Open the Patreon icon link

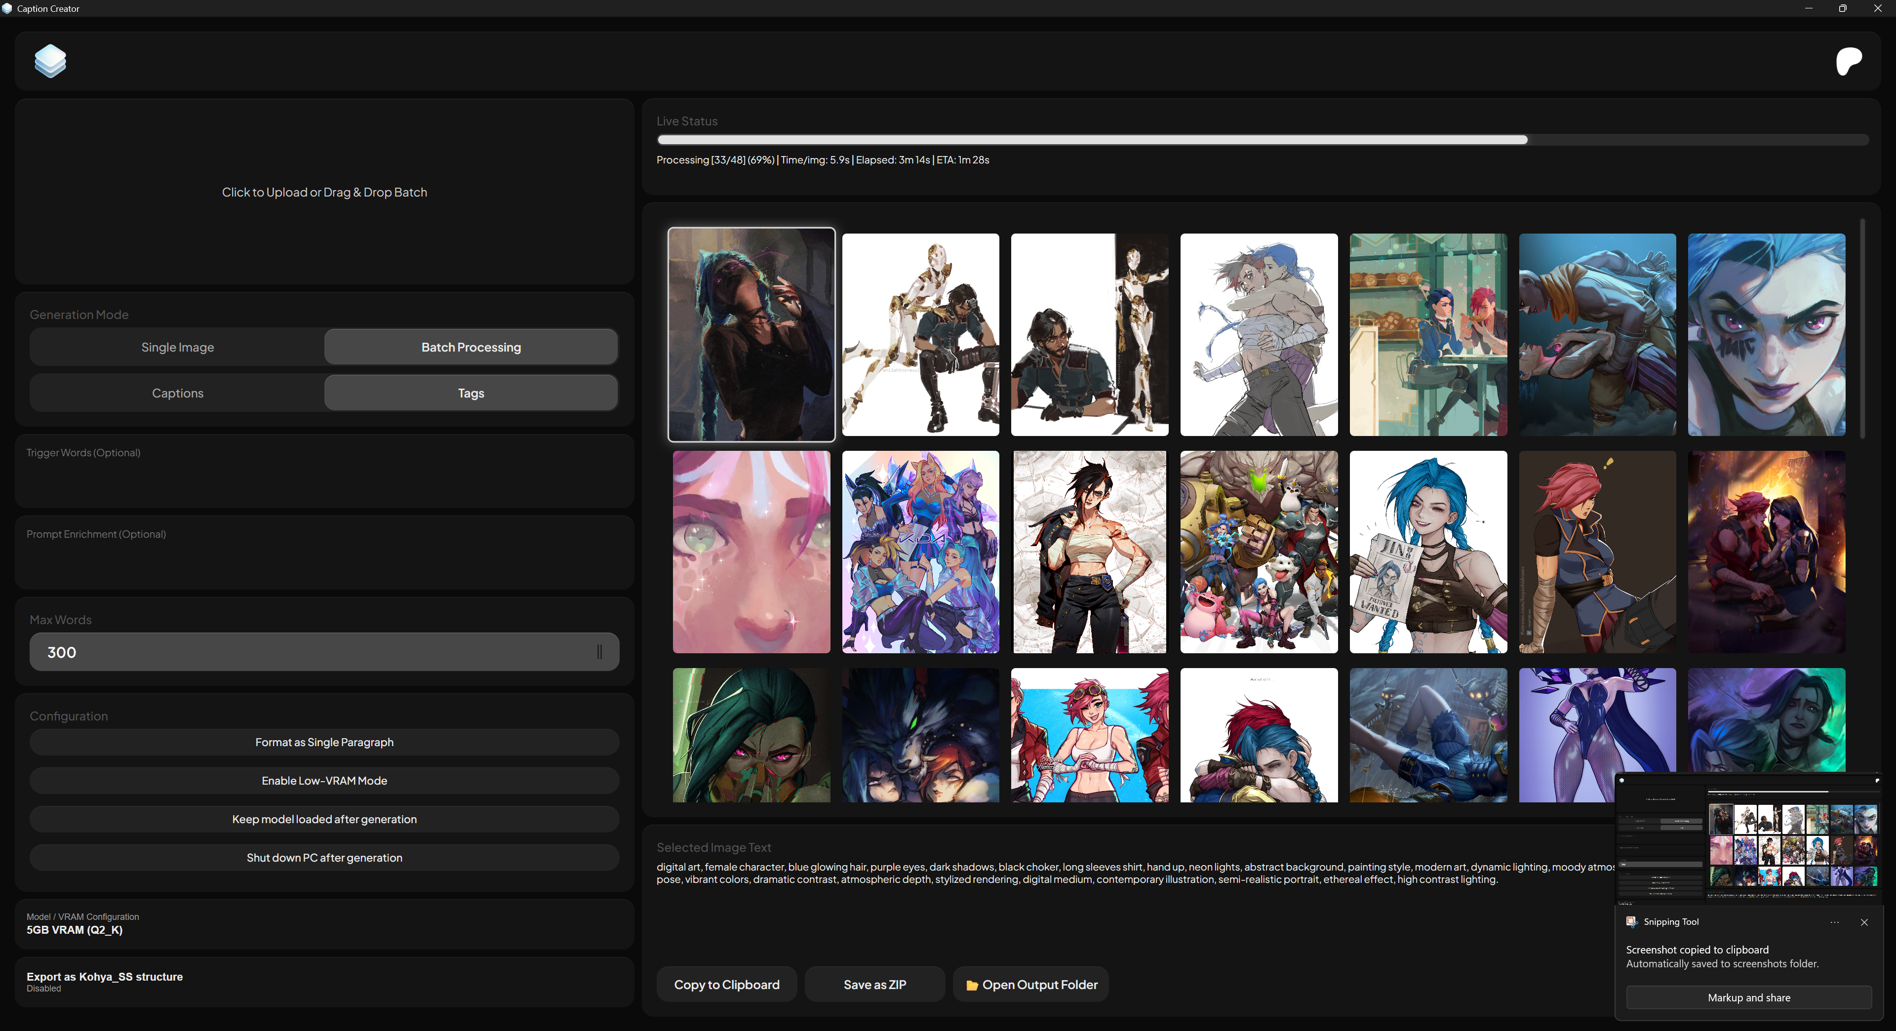click(1848, 61)
